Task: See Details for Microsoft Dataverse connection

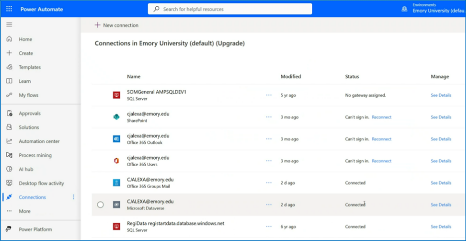Action: [x=441, y=205]
